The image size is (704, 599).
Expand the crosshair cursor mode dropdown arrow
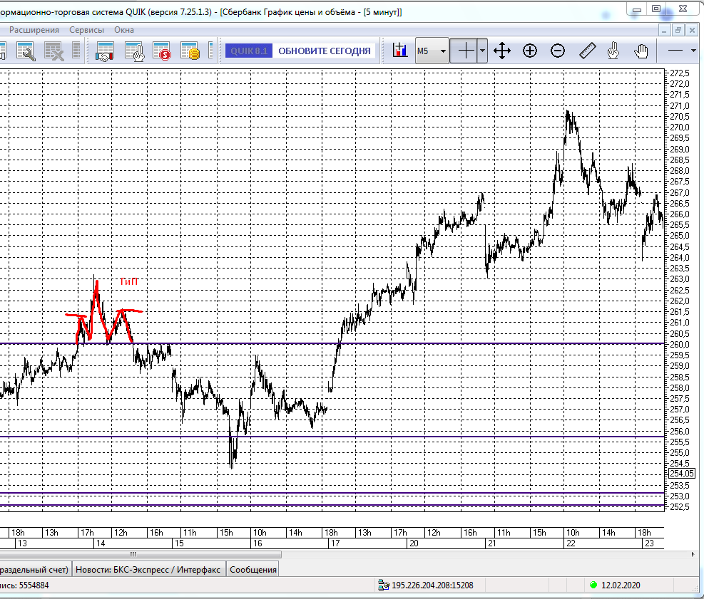tap(483, 51)
